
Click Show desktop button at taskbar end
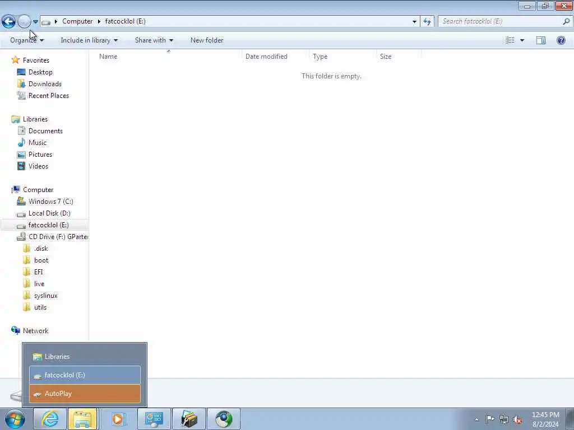click(570, 419)
